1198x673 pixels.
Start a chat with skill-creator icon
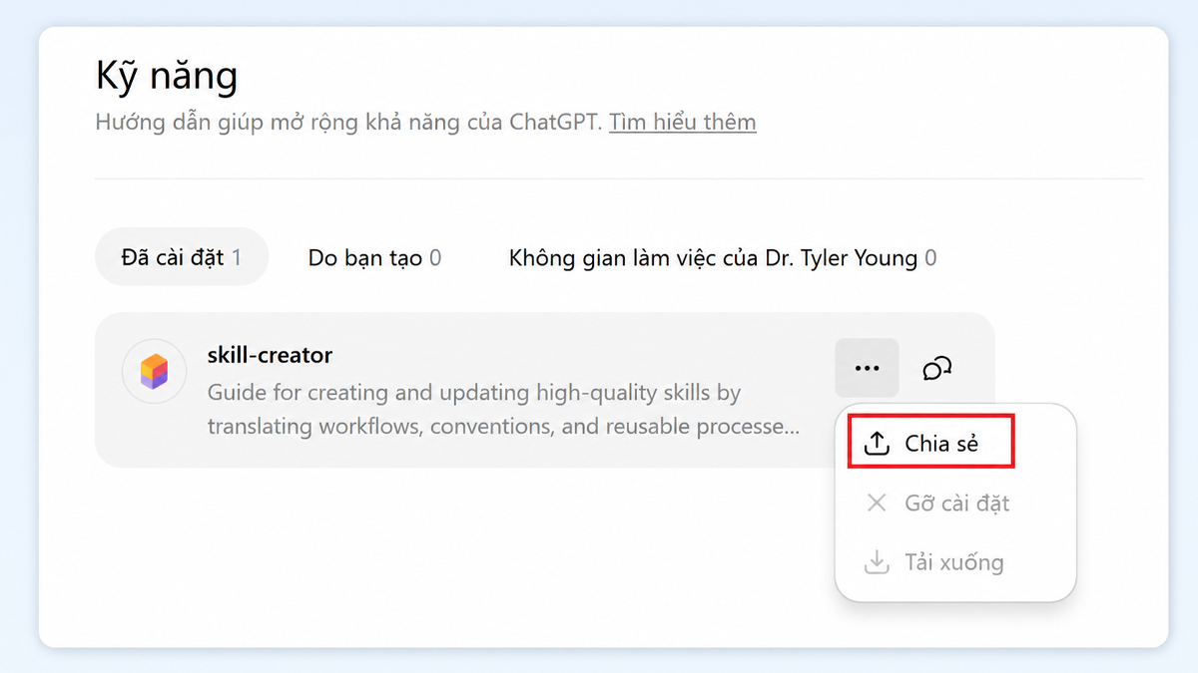coord(936,368)
